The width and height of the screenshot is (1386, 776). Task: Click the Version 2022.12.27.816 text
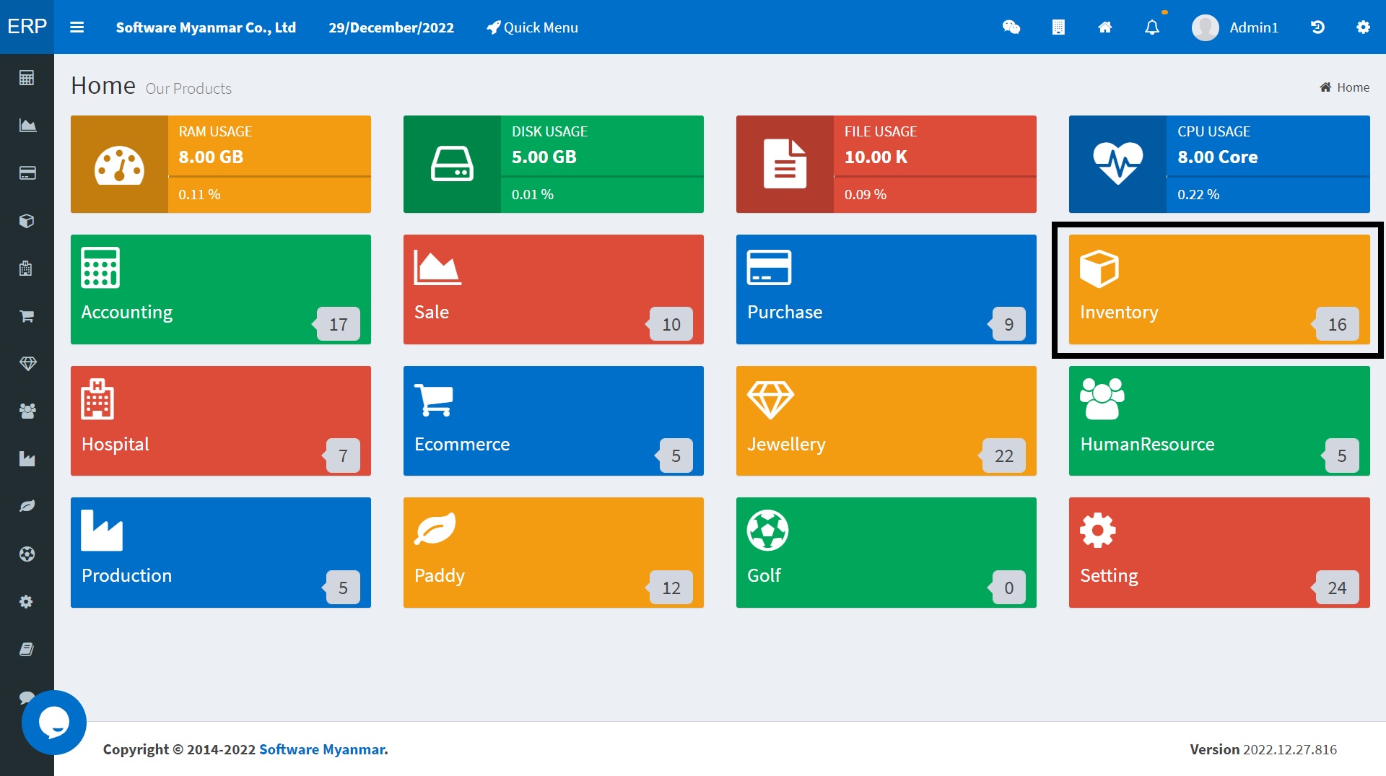click(x=1263, y=749)
